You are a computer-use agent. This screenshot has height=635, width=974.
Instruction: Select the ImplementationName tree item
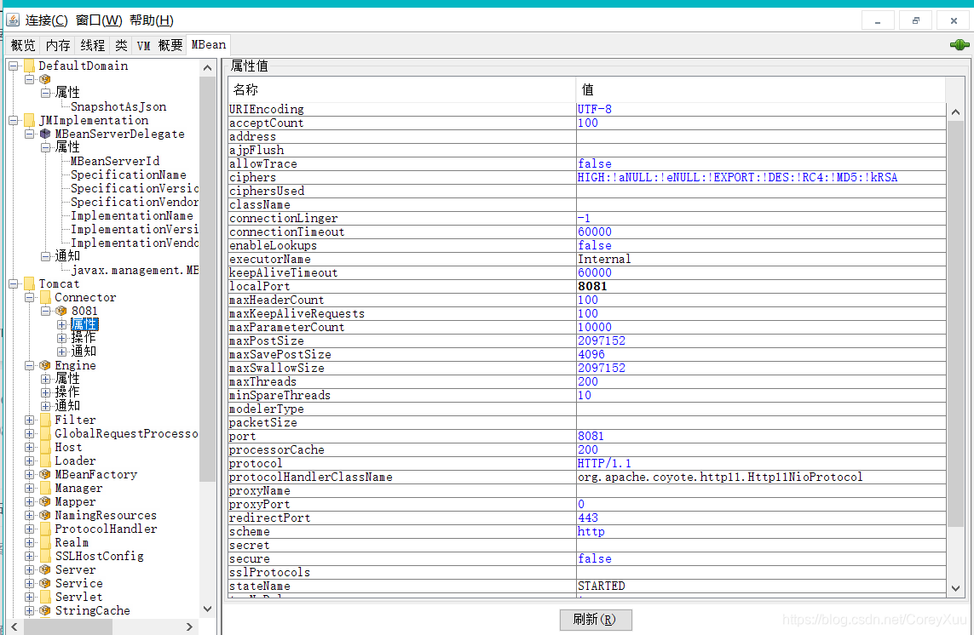click(132, 216)
